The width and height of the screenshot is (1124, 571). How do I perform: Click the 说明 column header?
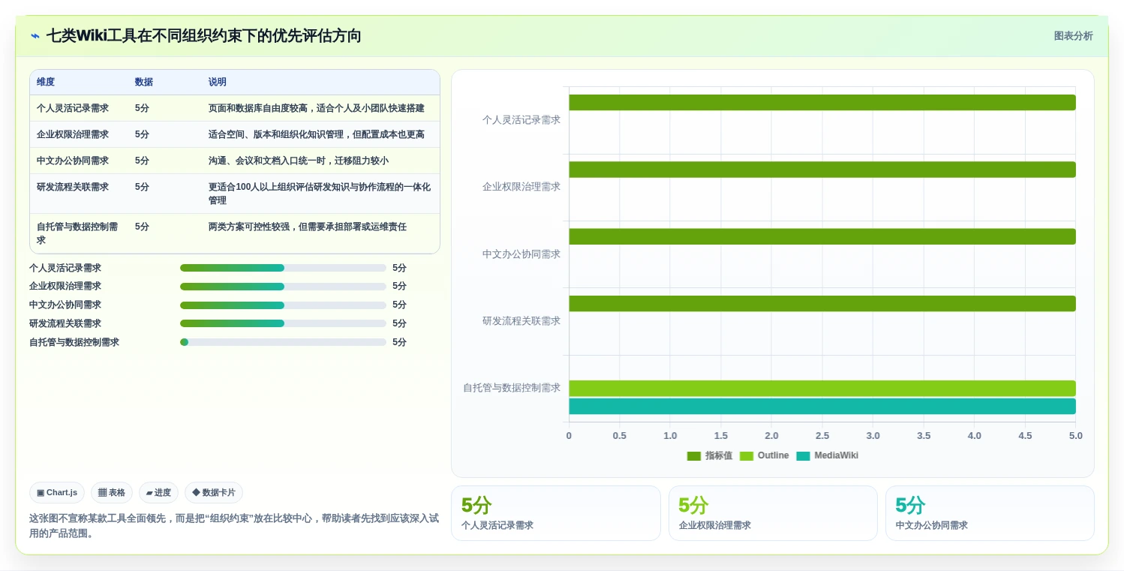[218, 82]
